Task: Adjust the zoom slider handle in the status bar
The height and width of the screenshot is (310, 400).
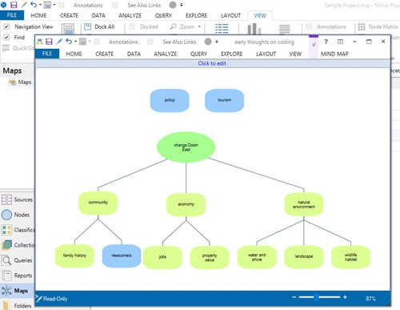Action: (316, 297)
